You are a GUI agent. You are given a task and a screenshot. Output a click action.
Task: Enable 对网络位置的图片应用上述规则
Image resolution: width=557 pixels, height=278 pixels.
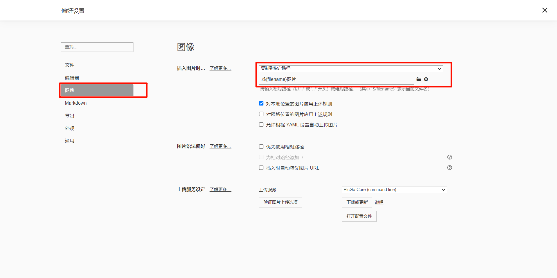(x=261, y=114)
